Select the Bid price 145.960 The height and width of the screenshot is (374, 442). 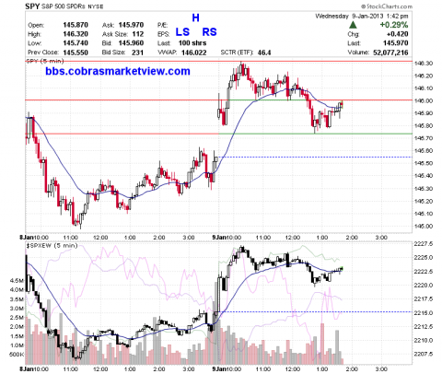(x=131, y=43)
